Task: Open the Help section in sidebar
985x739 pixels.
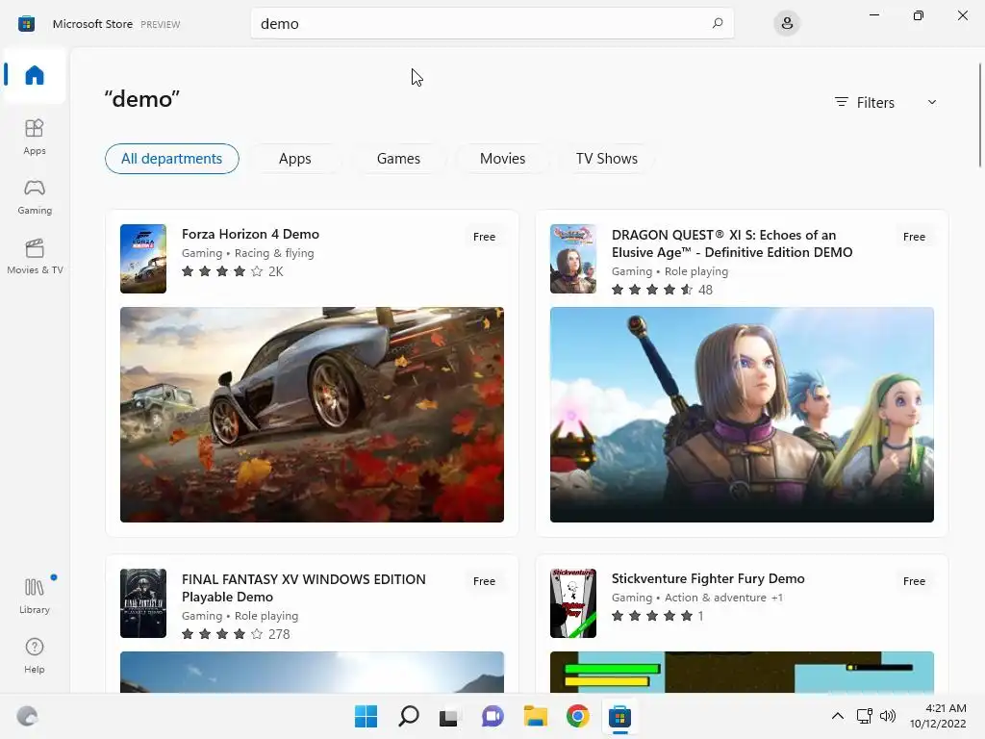Action: 35,655
